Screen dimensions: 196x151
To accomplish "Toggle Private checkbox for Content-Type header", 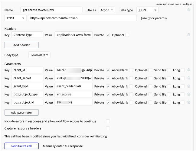I will (x=108, y=35).
